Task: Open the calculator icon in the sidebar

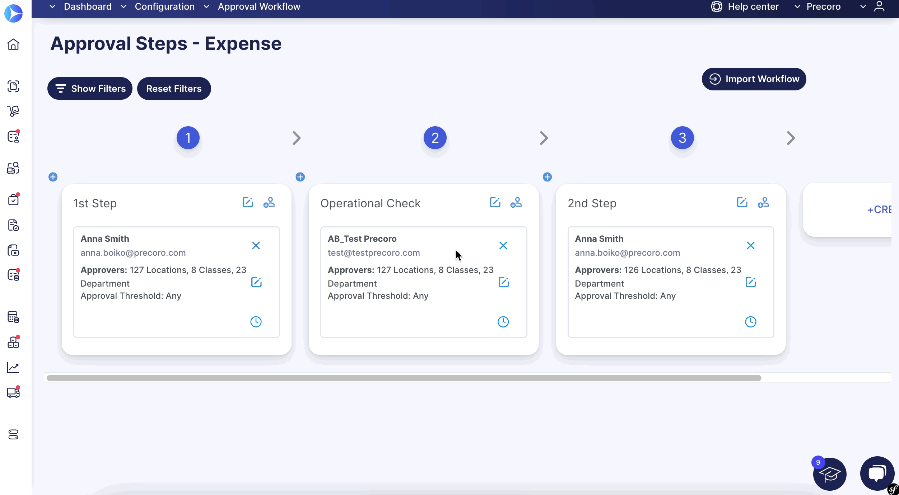Action: click(x=13, y=317)
